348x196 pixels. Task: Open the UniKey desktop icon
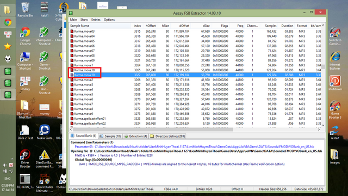coord(25,83)
